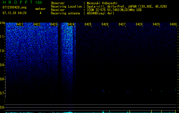Click the kHz axis unit label
Screen dimensions: 179x113
tap(3, 23)
